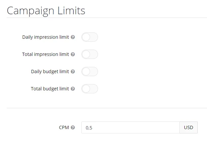Click the Campaign Limits heading
The image size is (207, 143).
point(46,11)
